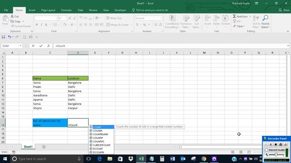Screen dimensions: 291x163
Task: Switch to the Page Layout tab
Action: coord(48,10)
